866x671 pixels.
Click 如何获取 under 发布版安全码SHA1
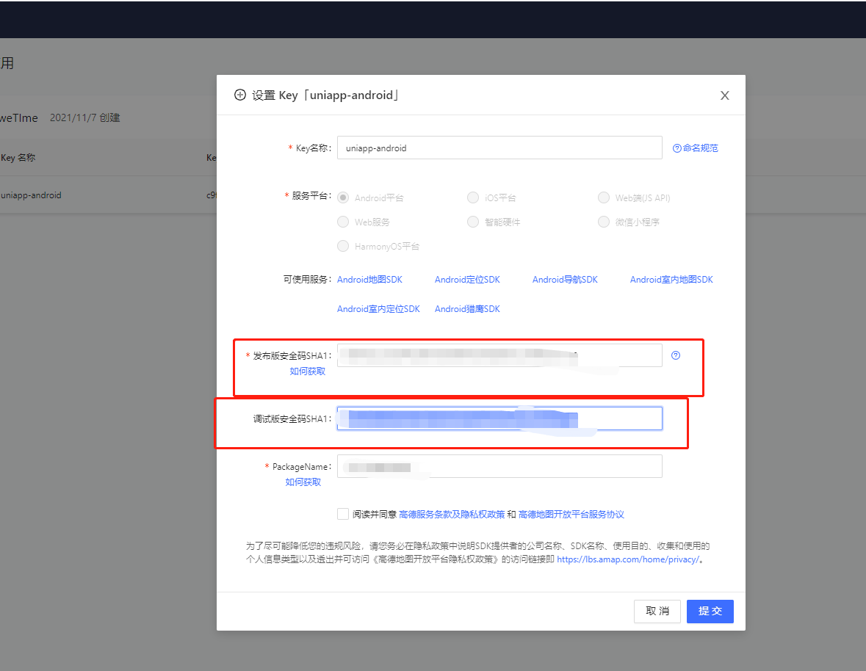point(308,371)
